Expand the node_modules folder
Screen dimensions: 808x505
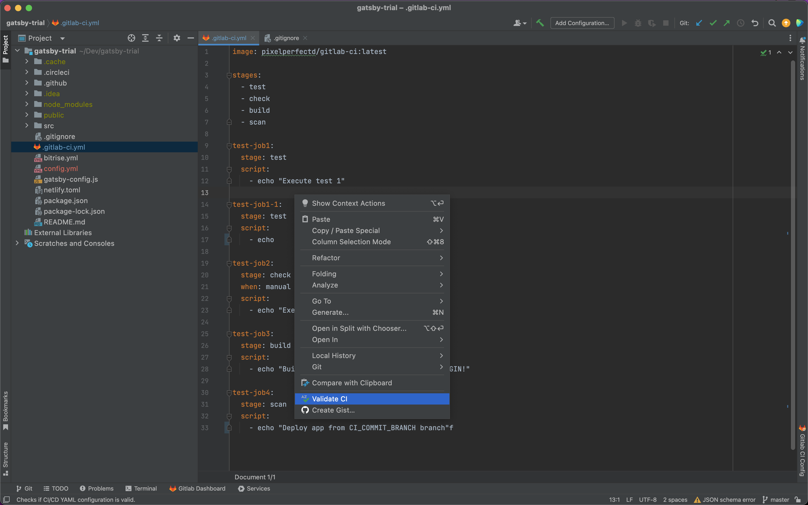[x=27, y=104]
